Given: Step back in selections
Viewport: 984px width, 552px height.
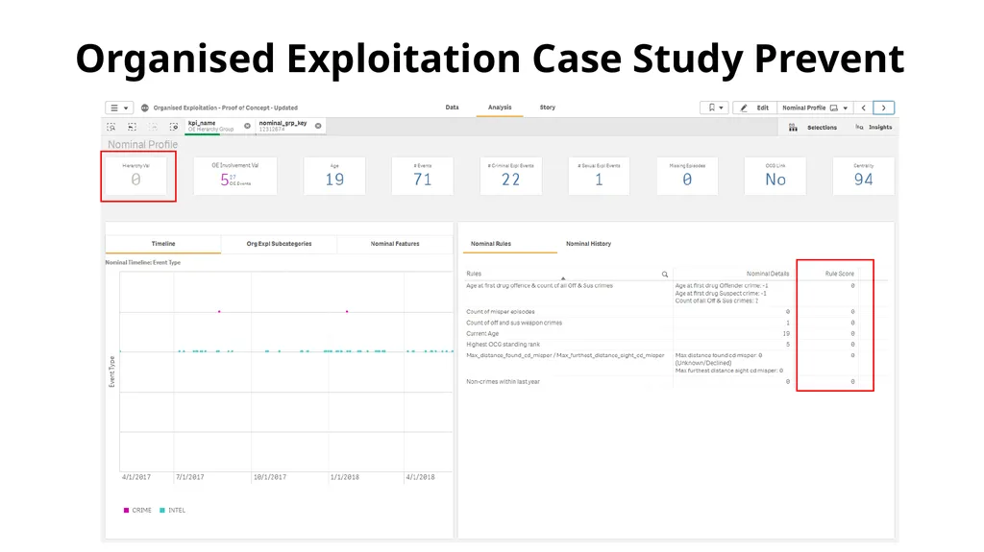Looking at the screenshot, I should pos(132,127).
